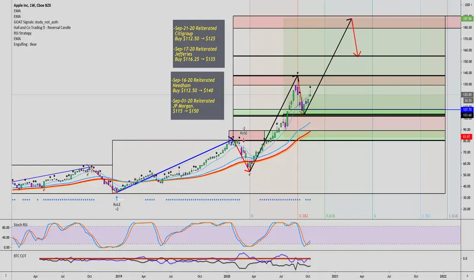
Task: Click 130.00 on the price axis
Action: pos(467,85)
